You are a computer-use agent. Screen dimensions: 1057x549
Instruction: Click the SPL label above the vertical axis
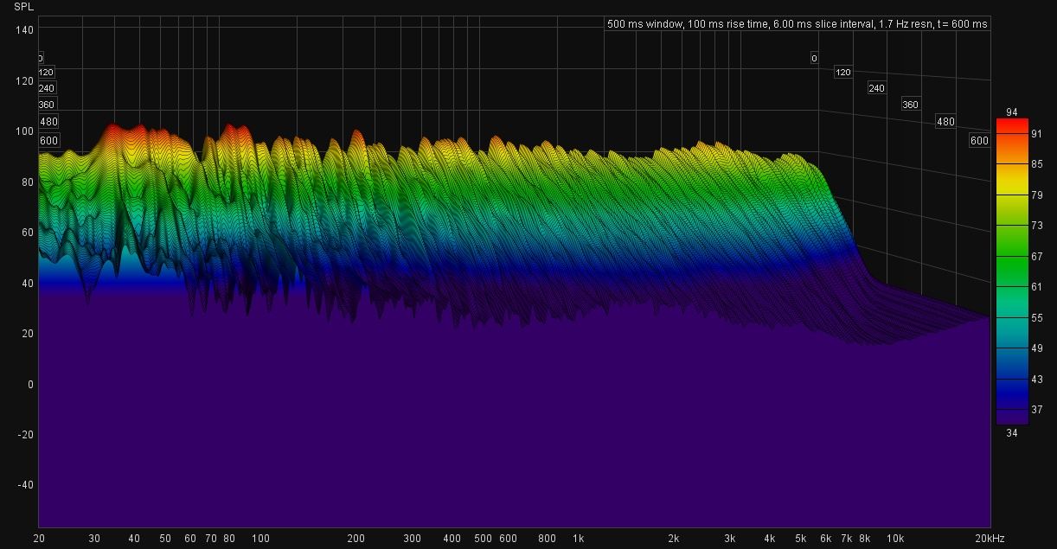[x=23, y=7]
